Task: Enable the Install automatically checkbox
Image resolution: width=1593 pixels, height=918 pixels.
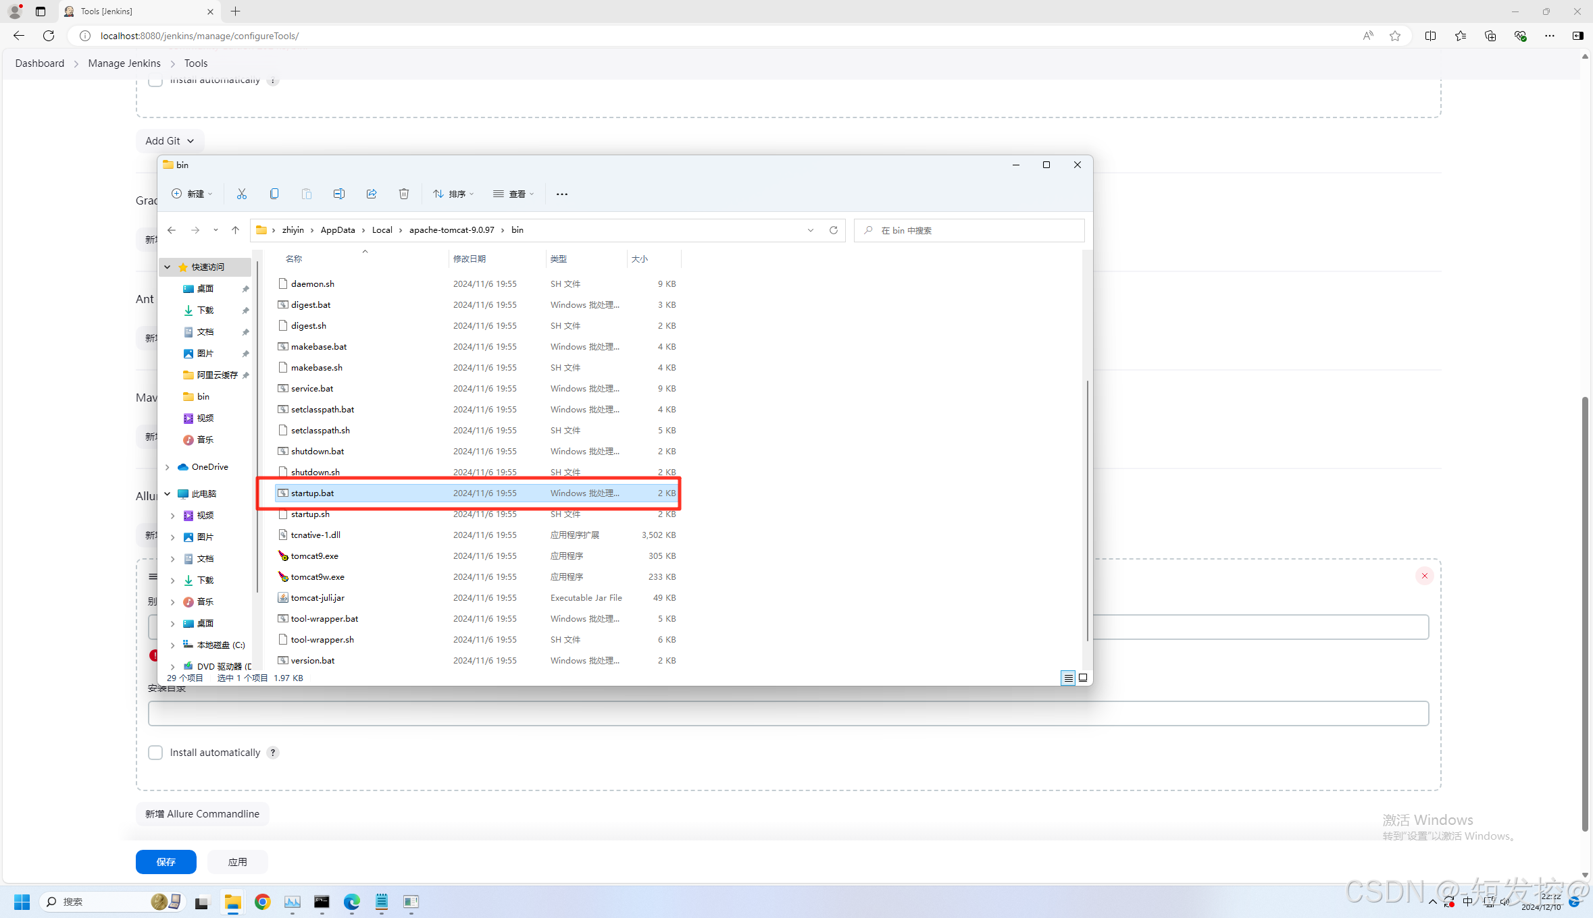Action: click(155, 753)
